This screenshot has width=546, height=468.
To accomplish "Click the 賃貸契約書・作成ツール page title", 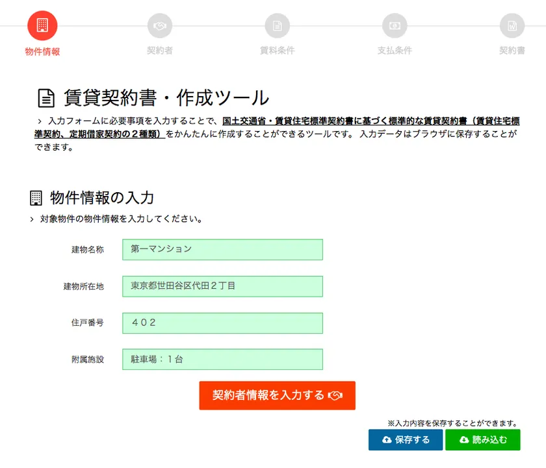I will click(166, 98).
